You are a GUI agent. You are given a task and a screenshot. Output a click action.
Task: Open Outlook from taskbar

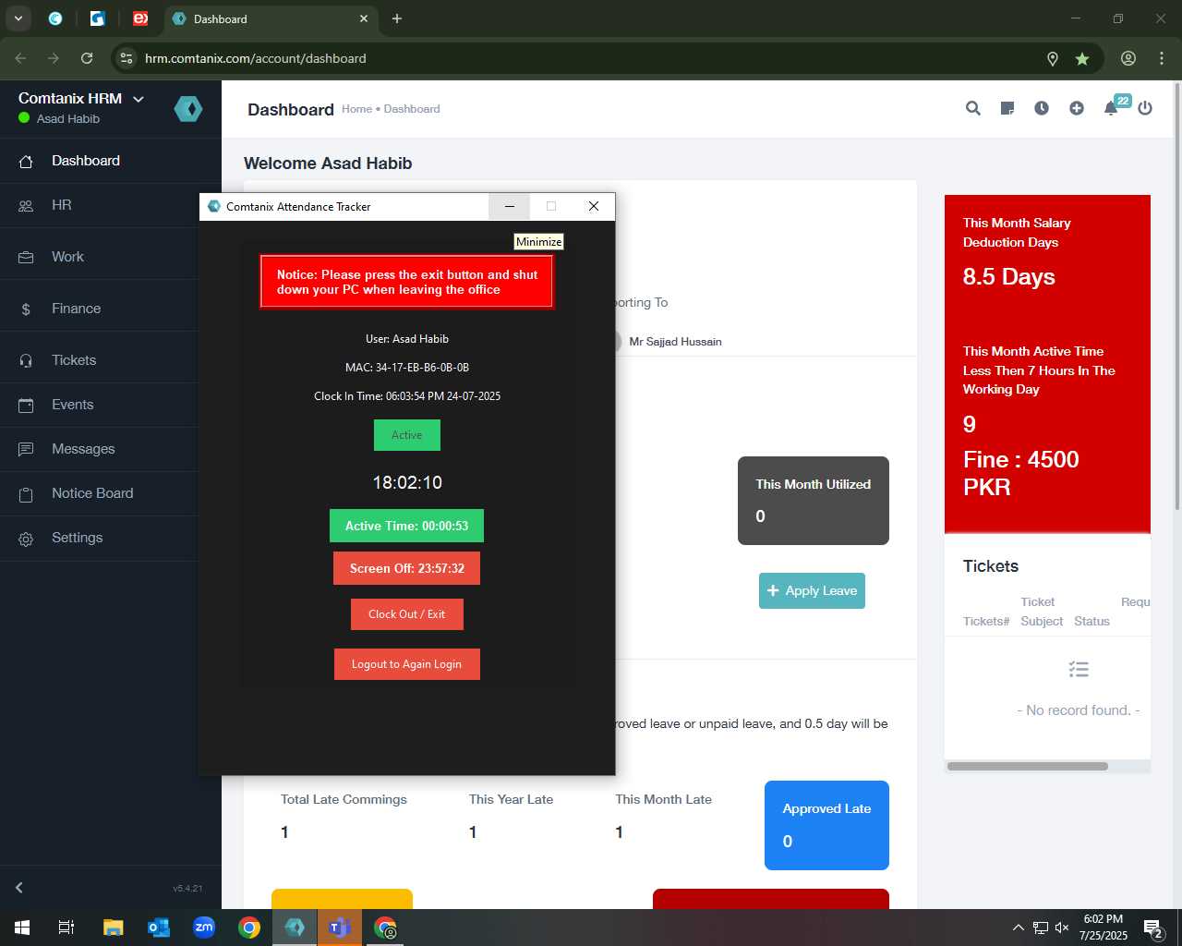point(159,928)
